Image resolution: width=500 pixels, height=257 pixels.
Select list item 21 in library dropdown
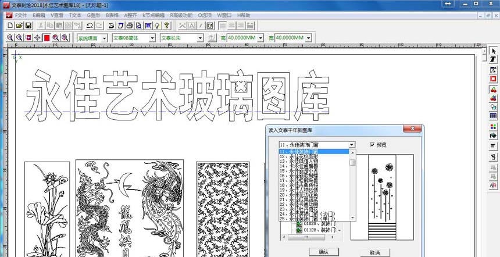tap(315, 199)
